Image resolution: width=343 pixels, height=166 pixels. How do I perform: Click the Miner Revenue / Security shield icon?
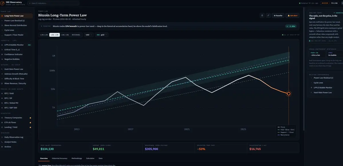click(2, 83)
